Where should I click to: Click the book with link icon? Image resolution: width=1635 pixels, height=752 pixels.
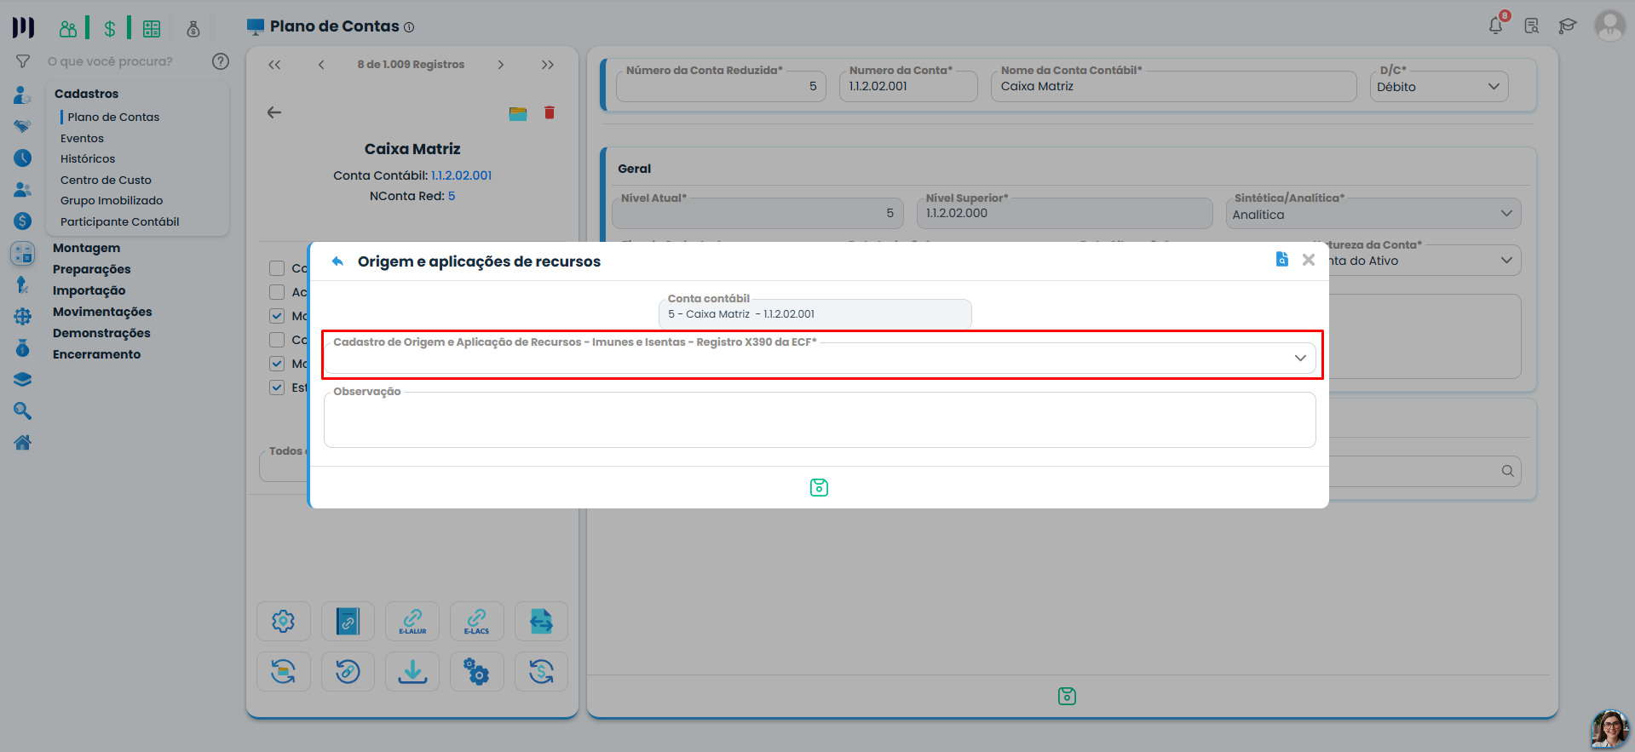348,621
